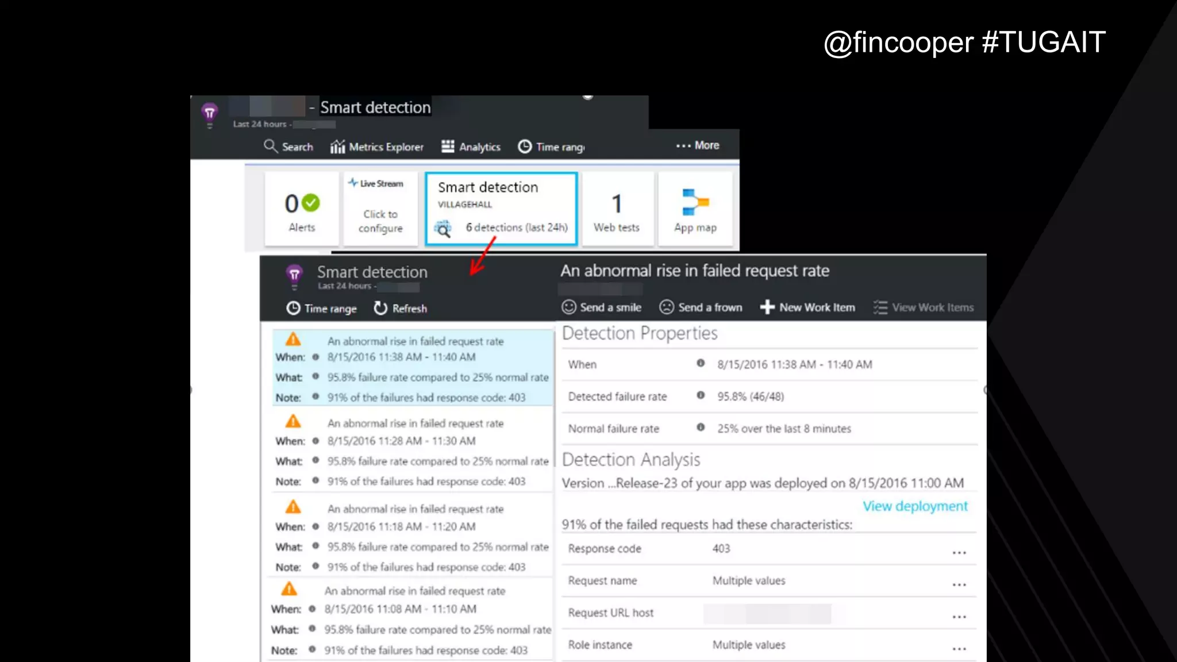
Task: Open the Alerts tile
Action: pos(302,210)
